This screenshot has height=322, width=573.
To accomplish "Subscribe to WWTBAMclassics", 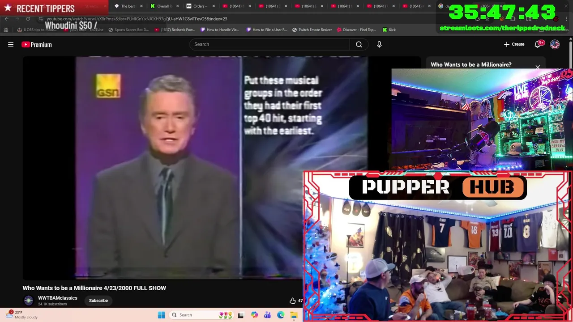I will click(98, 301).
